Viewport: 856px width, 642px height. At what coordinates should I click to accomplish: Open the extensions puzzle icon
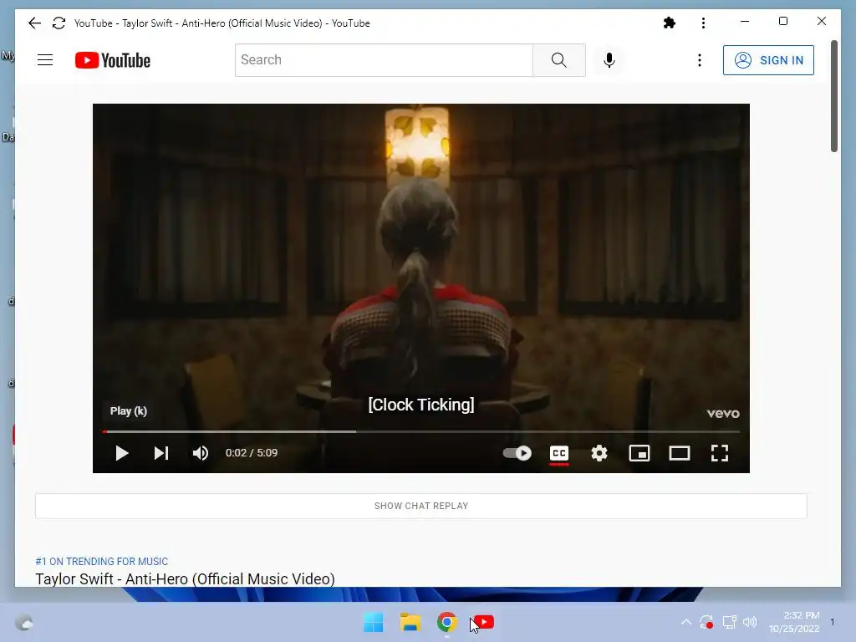670,23
